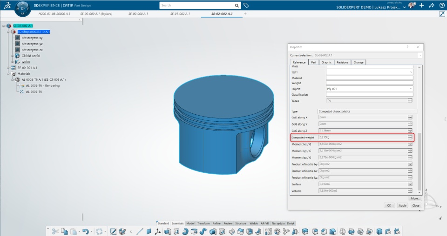
Task: Click the Properties help question mark
Action: 408,47
